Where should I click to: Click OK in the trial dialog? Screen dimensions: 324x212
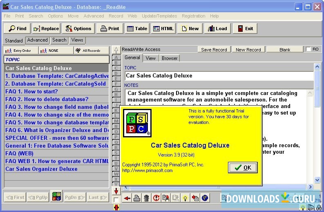(243, 168)
